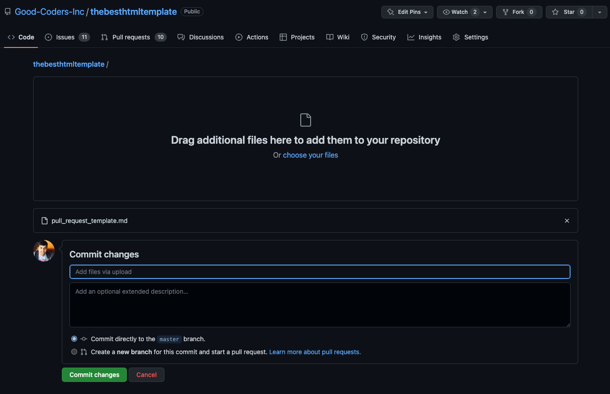Image resolution: width=610 pixels, height=394 pixels.
Task: Remove pull_request_template.md with the X icon
Action: (567, 221)
